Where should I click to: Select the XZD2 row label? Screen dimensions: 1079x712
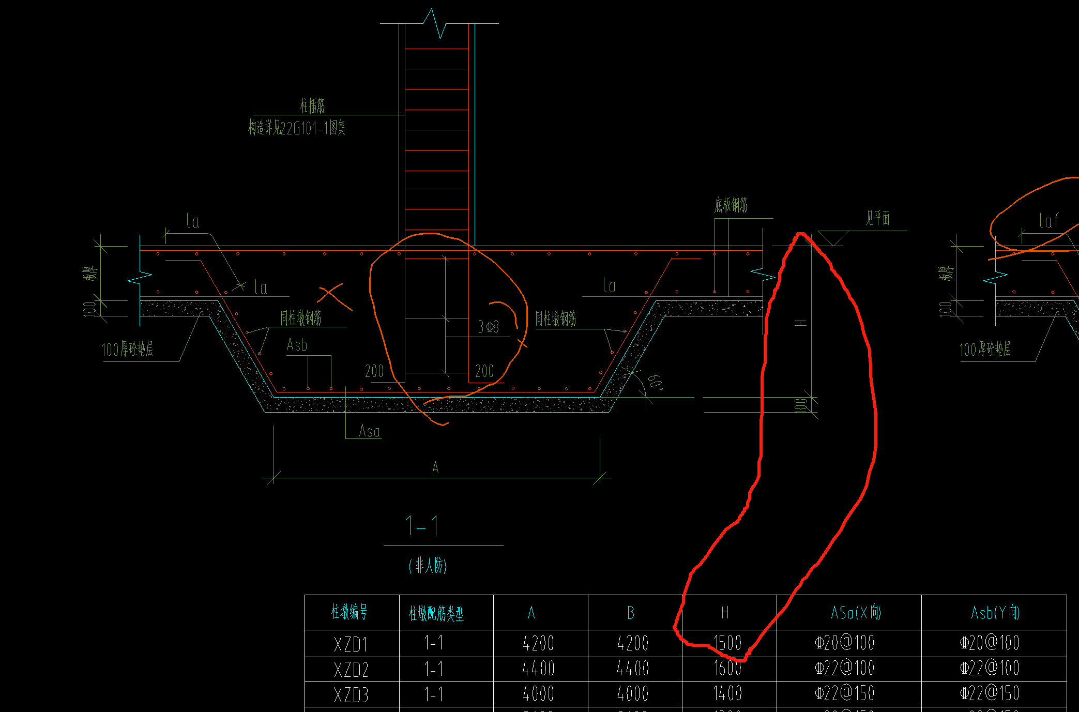351,670
